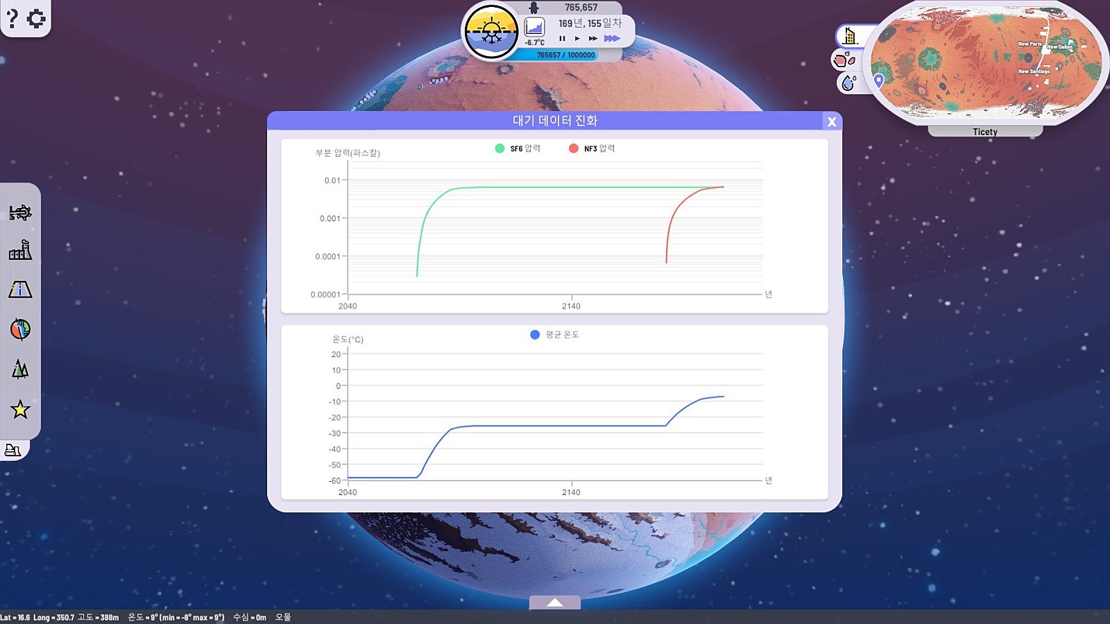Set game speed to double fast-forward
1110x624 pixels.
(x=593, y=39)
